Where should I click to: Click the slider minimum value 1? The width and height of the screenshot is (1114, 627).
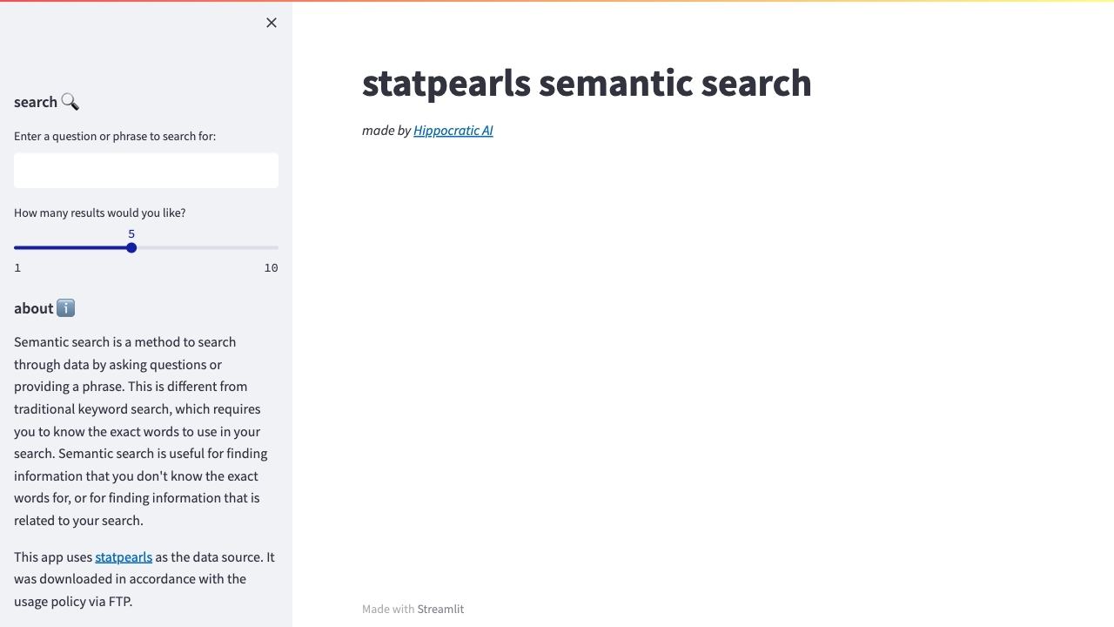(x=17, y=268)
